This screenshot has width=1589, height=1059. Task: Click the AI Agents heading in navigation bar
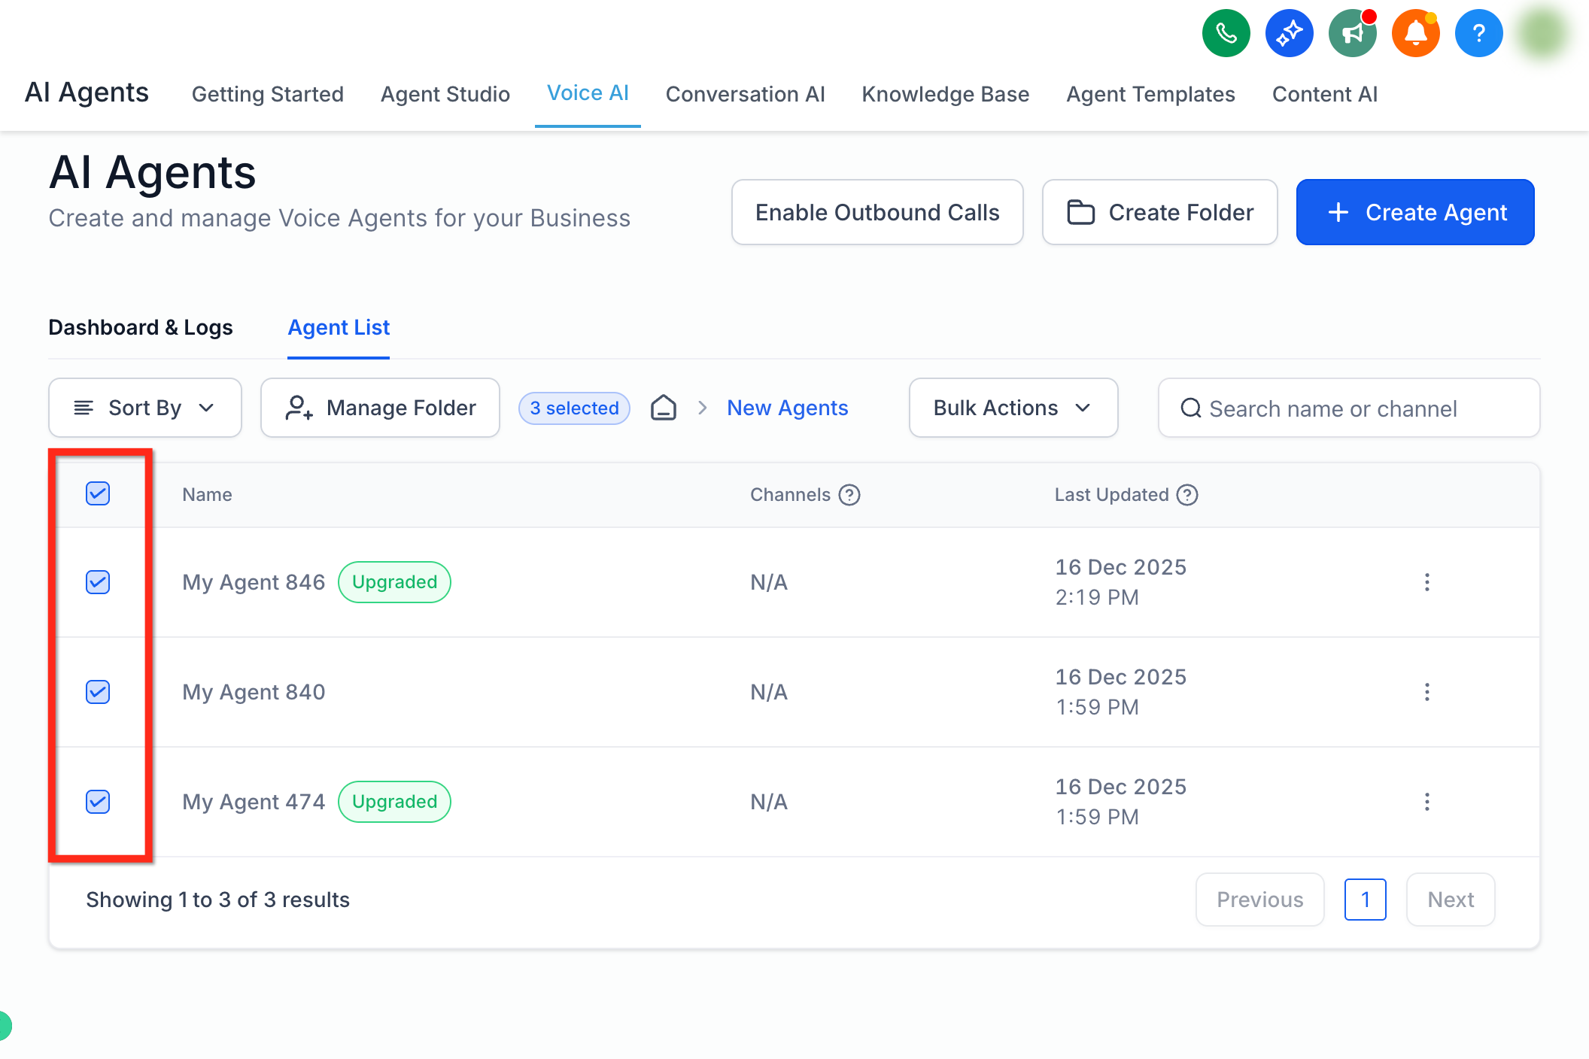pyautogui.click(x=87, y=93)
